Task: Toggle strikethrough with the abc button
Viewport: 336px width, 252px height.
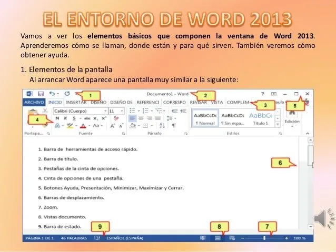Action: coord(87,118)
